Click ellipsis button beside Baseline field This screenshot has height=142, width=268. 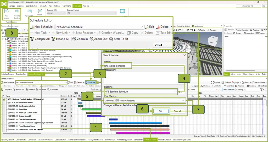181,92
